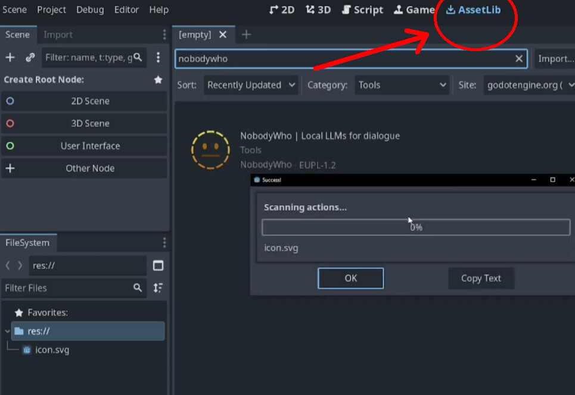Minimize the Success dialog window
This screenshot has height=395, width=575.
tap(534, 180)
